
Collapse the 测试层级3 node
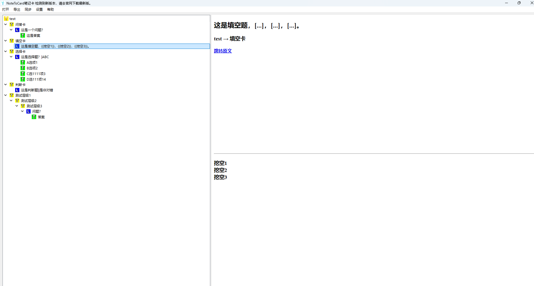click(x=17, y=106)
